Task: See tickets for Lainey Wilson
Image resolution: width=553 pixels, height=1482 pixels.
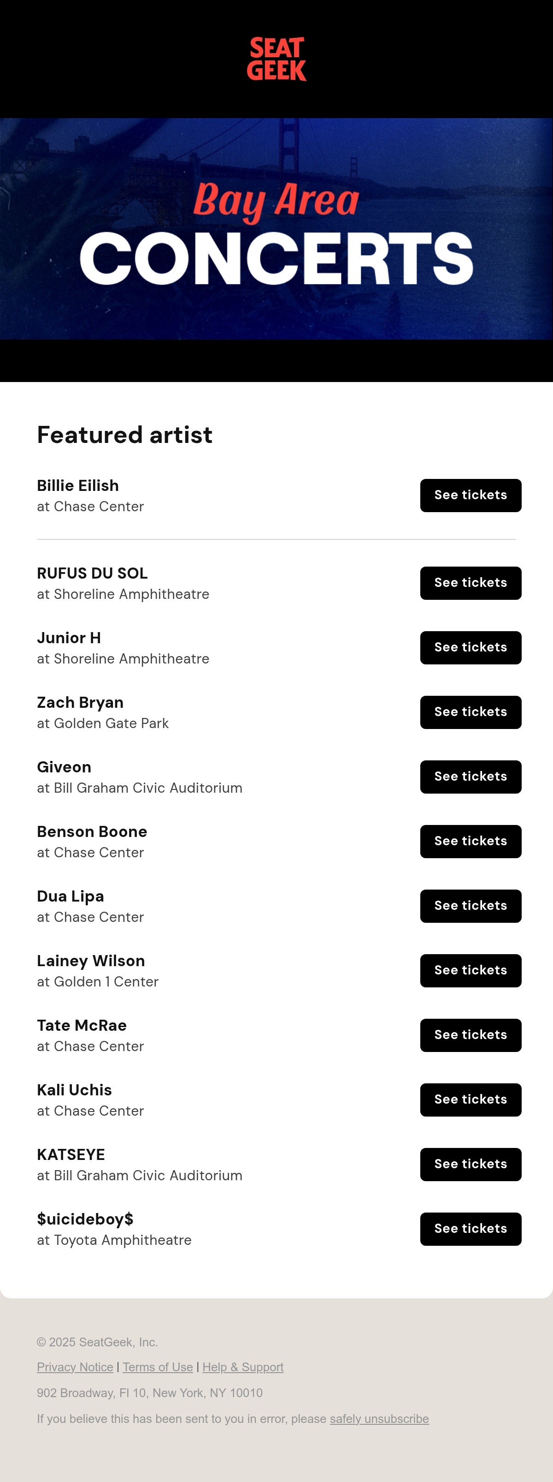Action: coord(470,970)
